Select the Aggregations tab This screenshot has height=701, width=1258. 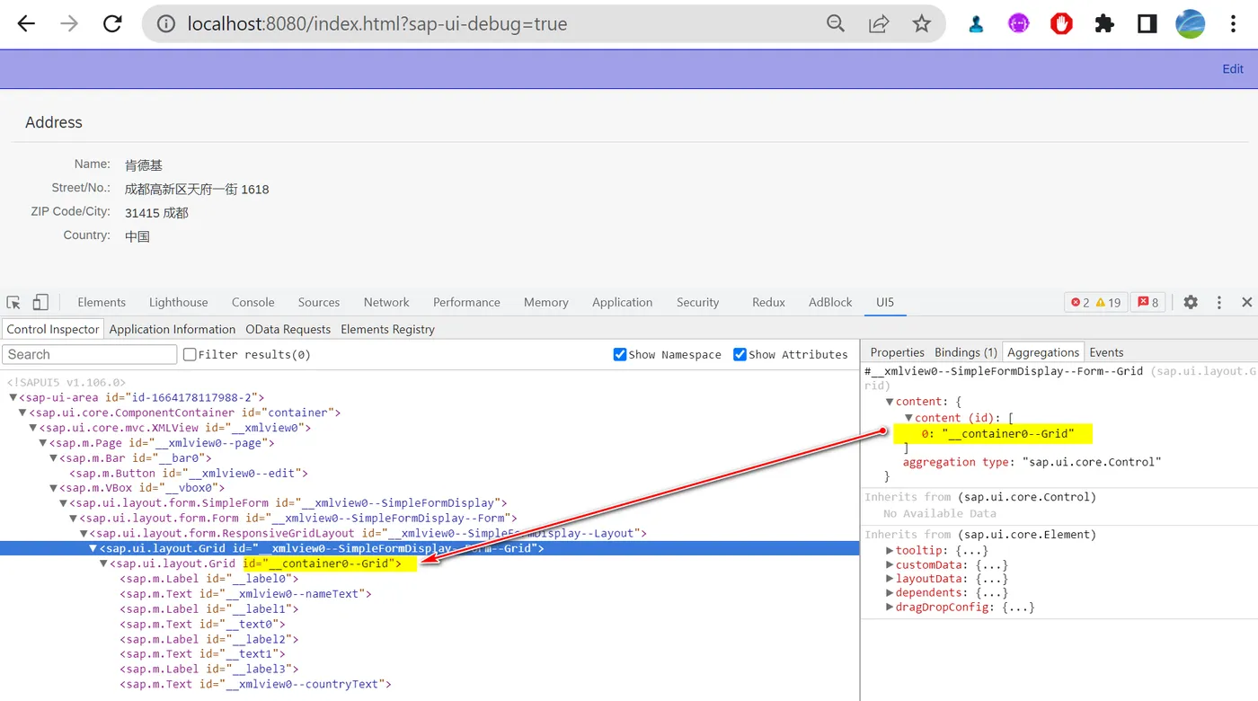tap(1043, 352)
